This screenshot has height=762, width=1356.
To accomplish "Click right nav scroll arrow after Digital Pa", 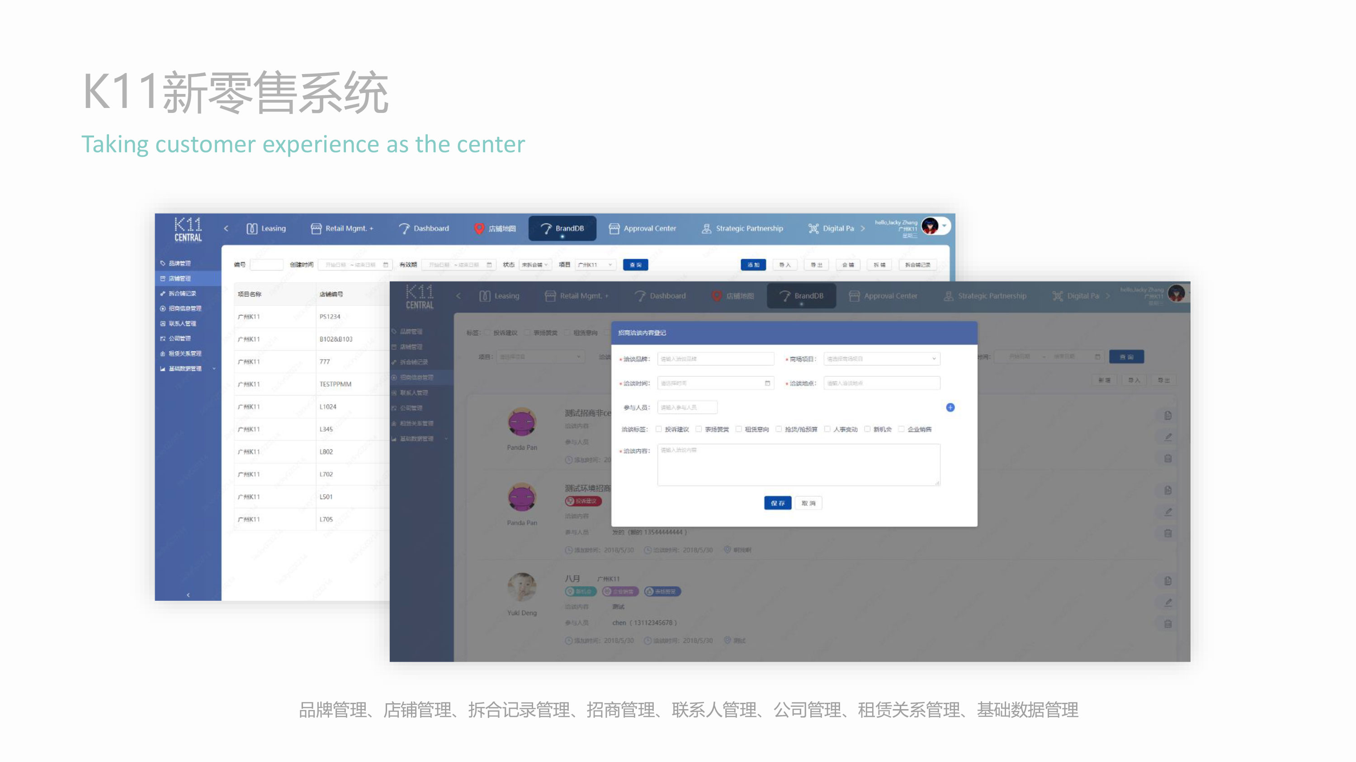I will coord(862,228).
